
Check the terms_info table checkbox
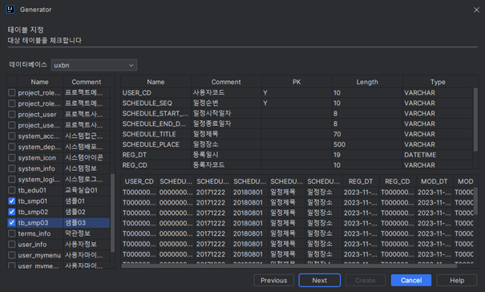[12, 233]
